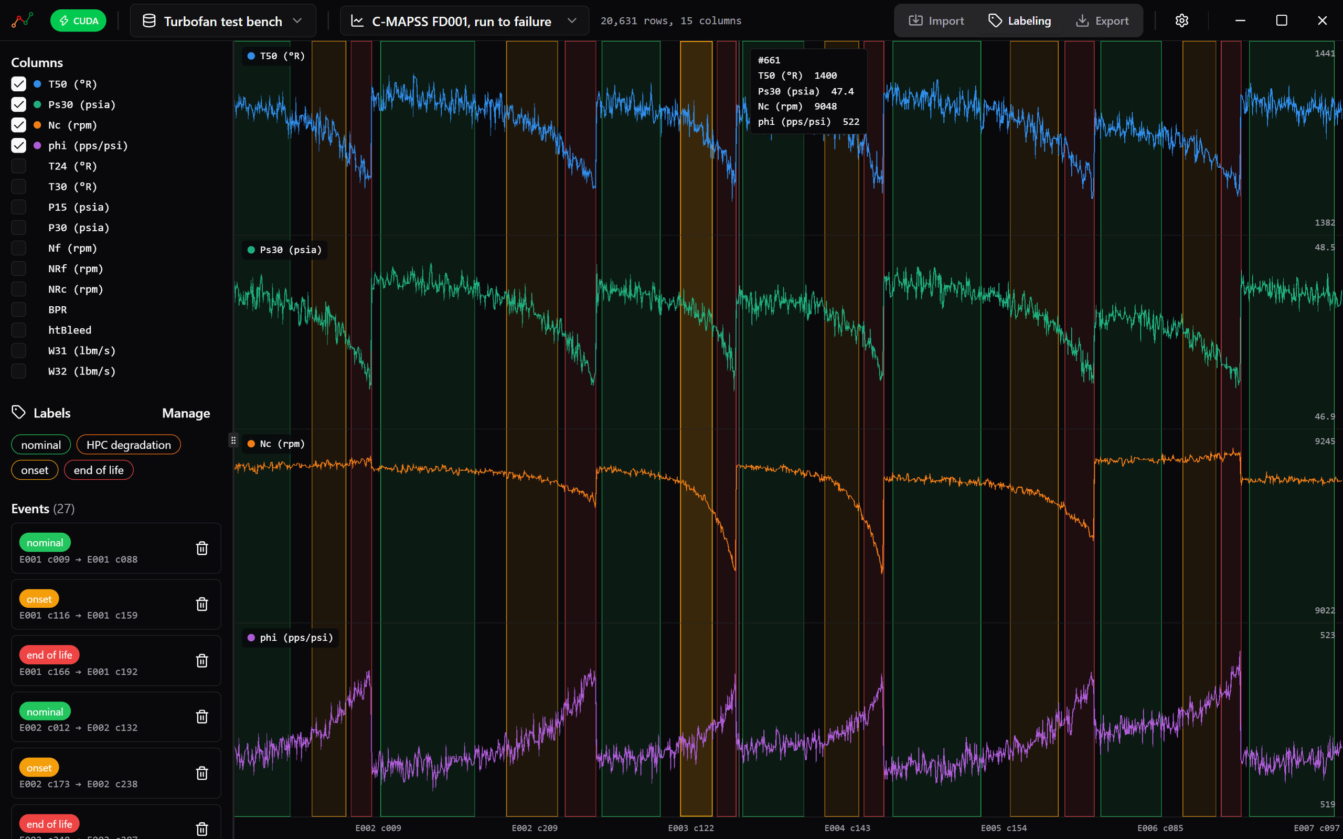1343x839 pixels.
Task: Delete end of life event E001 c166 → c192
Action: pyautogui.click(x=202, y=661)
